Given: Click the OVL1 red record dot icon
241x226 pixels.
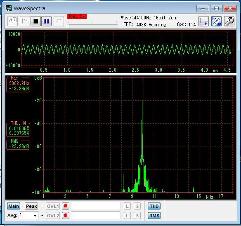Looking at the screenshot, I should coord(66,206).
